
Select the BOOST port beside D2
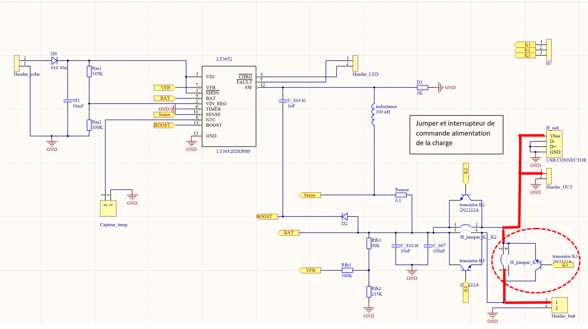click(x=266, y=217)
